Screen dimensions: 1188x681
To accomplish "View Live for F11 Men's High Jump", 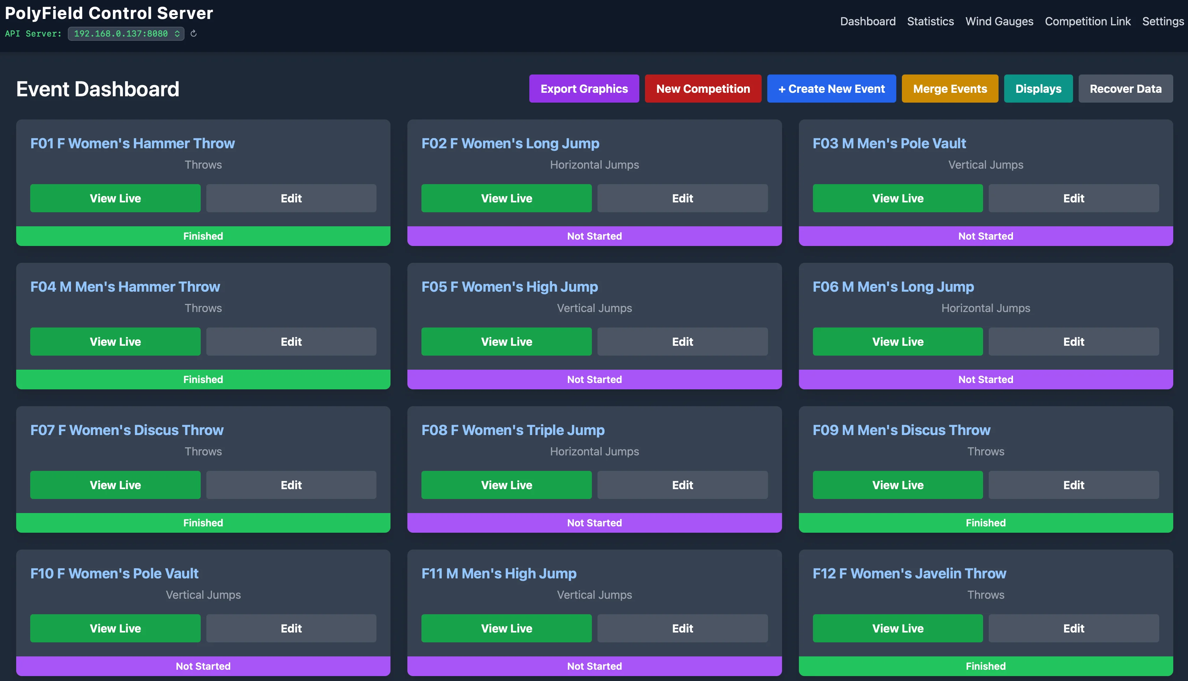I will pyautogui.click(x=506, y=628).
